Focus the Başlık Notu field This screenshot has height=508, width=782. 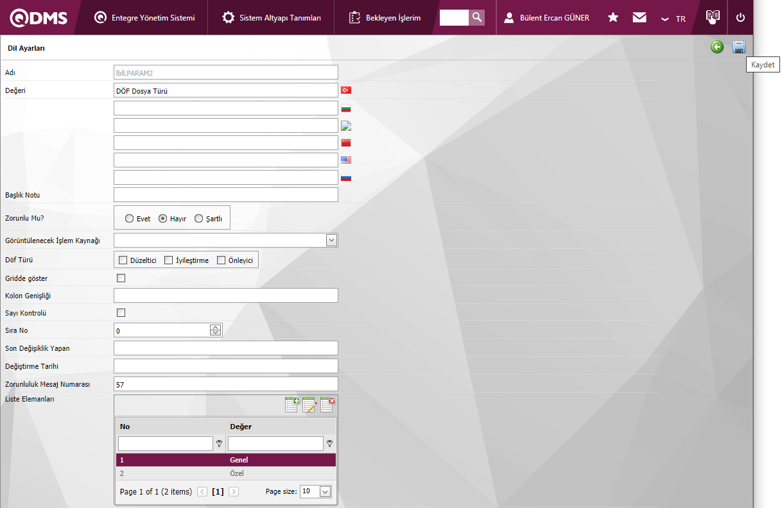(x=226, y=194)
